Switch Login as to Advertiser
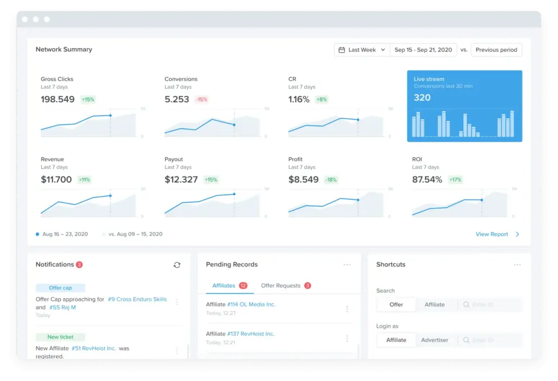 point(434,340)
